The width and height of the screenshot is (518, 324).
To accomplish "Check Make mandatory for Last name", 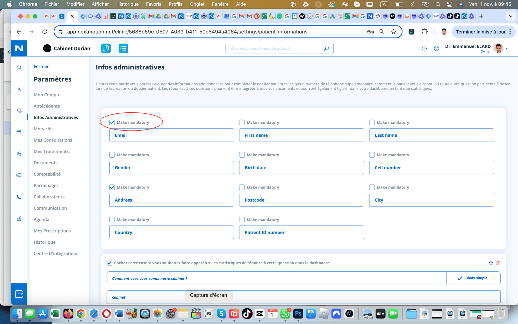I will [372, 122].
